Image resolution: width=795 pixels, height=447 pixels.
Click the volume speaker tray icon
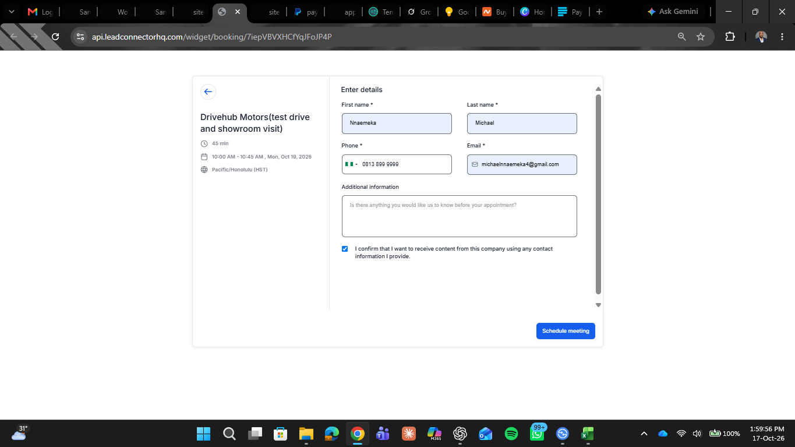pyautogui.click(x=697, y=434)
